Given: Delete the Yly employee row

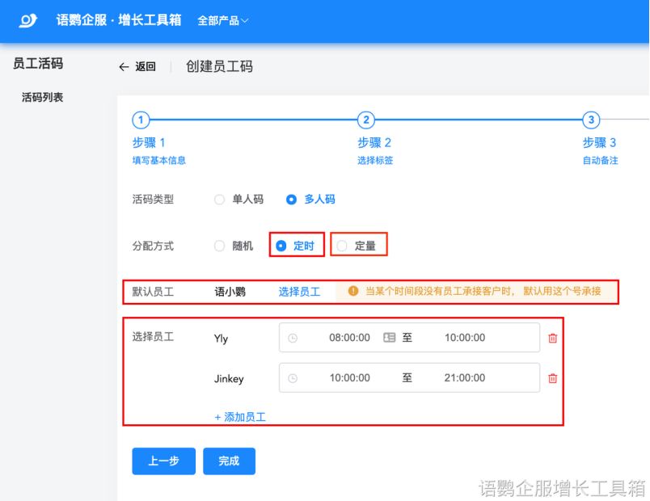Looking at the screenshot, I should coord(553,339).
